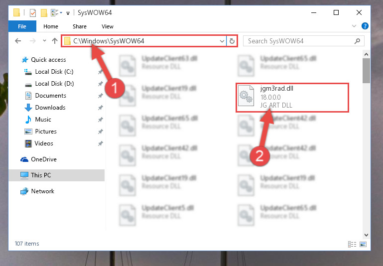Open Customize Quick Access Toolbar dropdown

68,13
